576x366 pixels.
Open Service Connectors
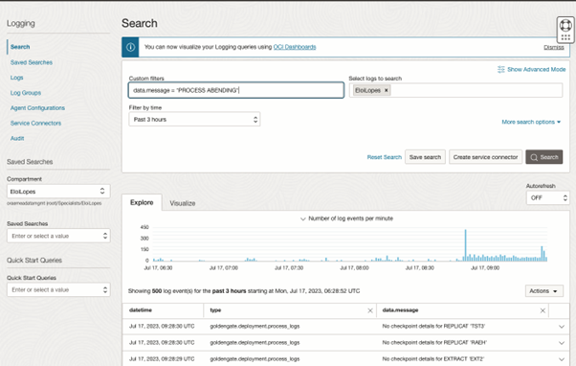click(x=35, y=124)
